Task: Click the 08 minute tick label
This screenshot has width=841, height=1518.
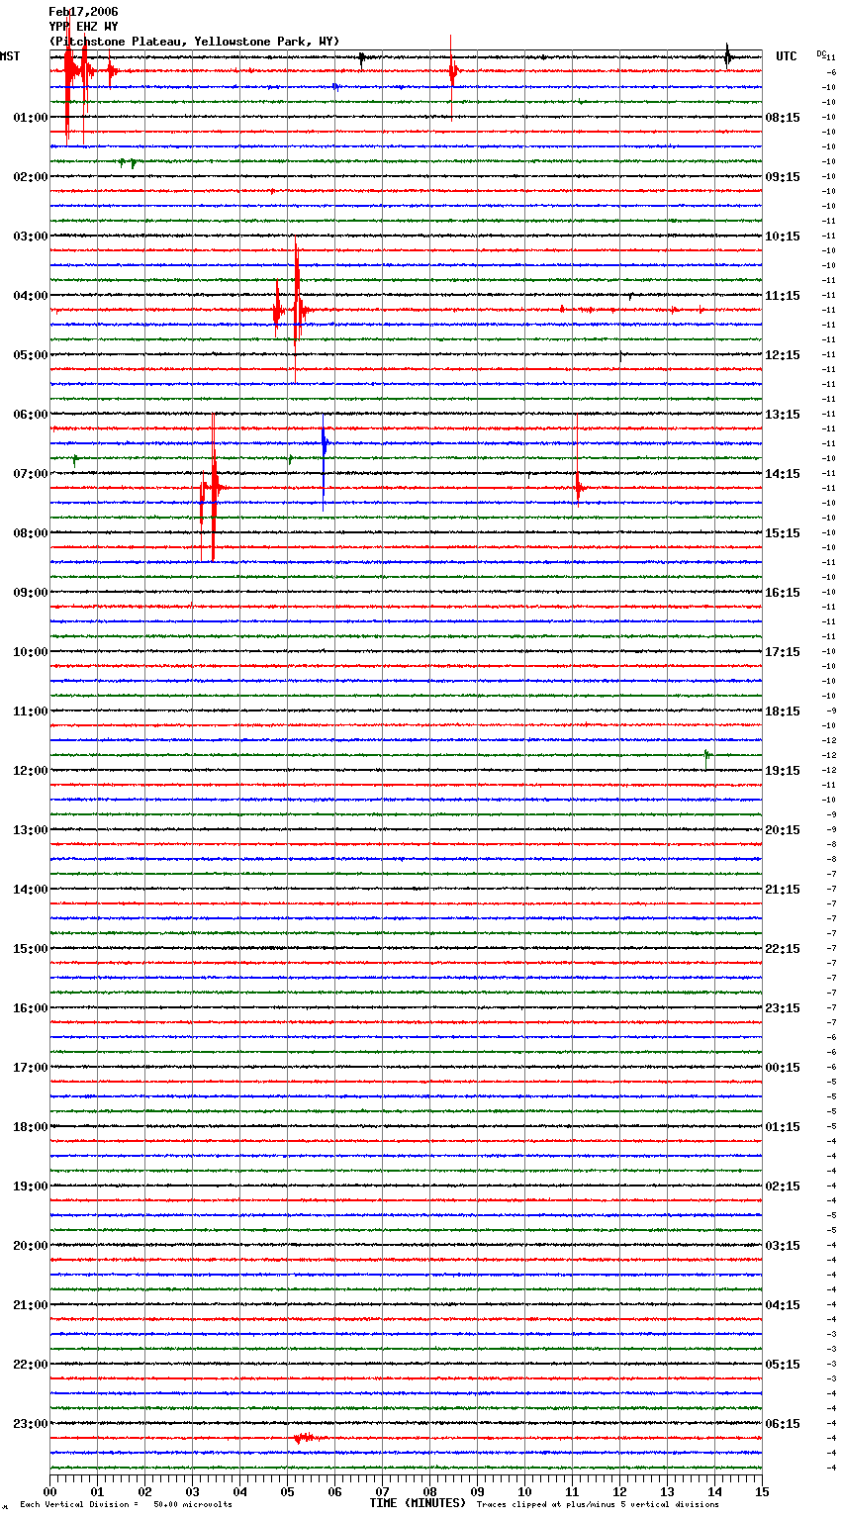Action: (429, 1491)
